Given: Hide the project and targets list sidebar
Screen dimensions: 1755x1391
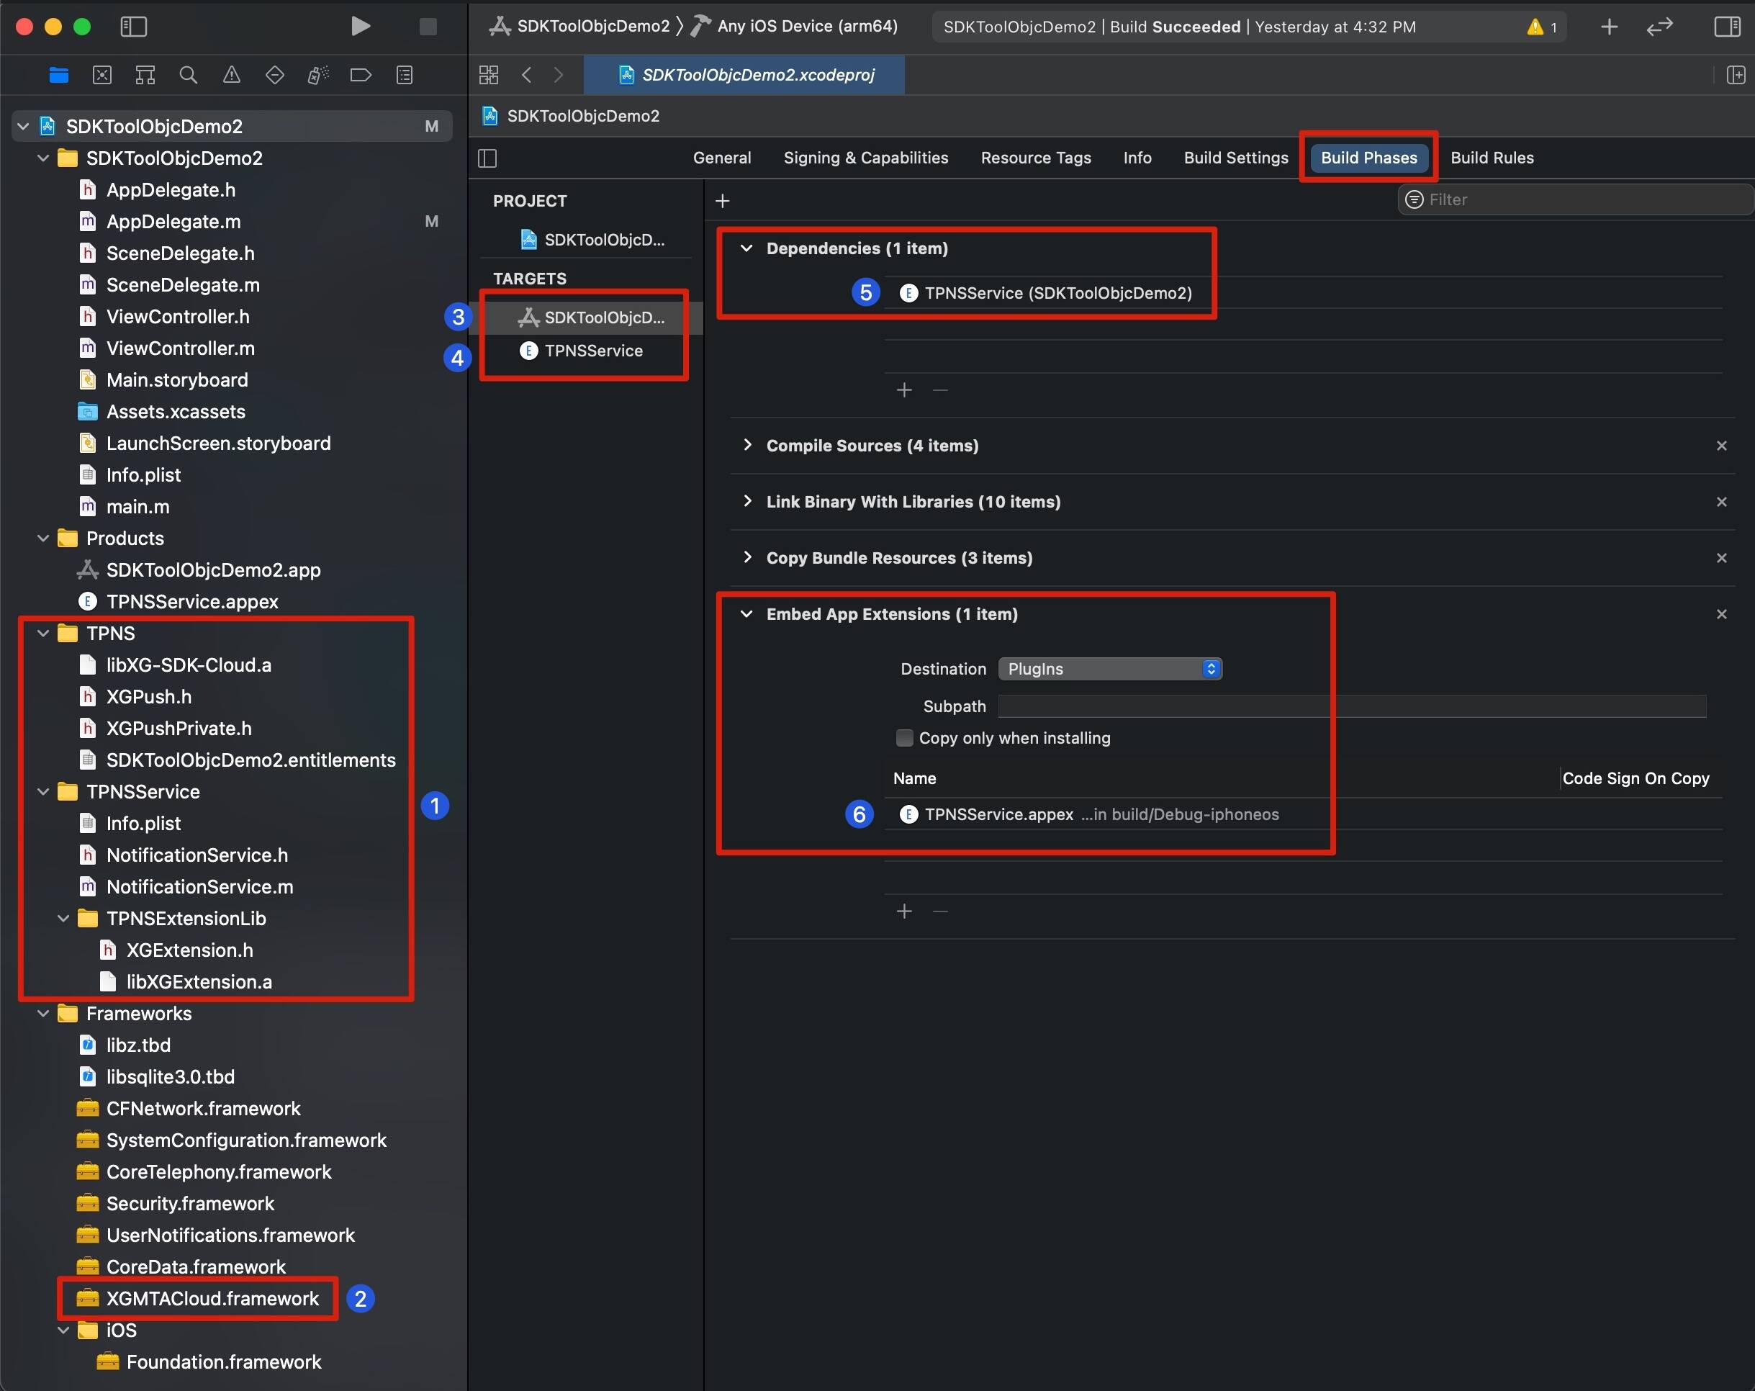Looking at the screenshot, I should 487,158.
